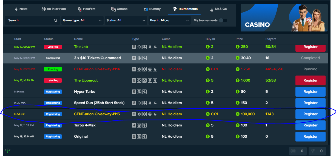This screenshot has height=156, width=336.
Task: Click the green connection signal icon
Action: click(x=8, y=151)
